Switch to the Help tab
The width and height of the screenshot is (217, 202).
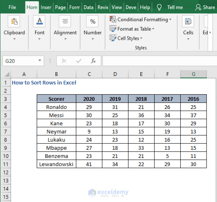point(145,7)
